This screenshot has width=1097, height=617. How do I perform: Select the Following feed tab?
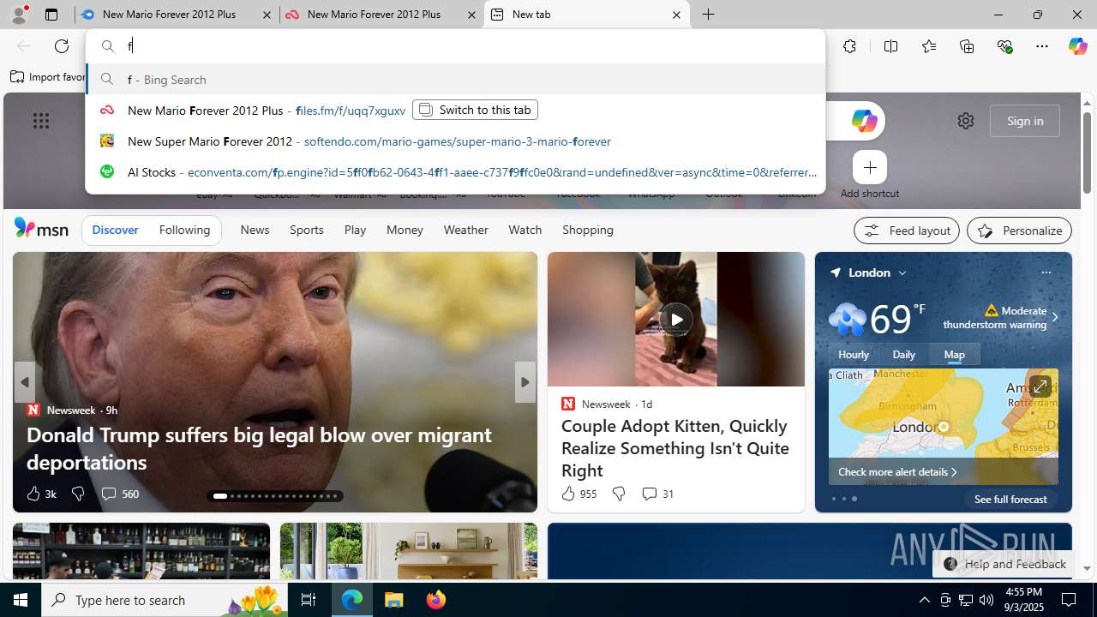184,230
